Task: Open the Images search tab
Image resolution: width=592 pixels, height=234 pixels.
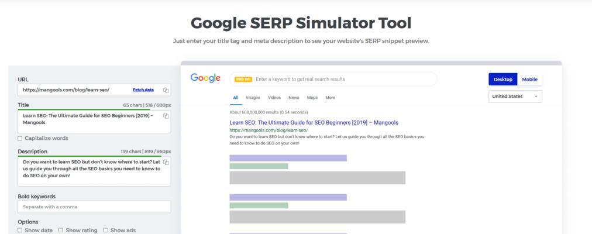Action: (253, 98)
